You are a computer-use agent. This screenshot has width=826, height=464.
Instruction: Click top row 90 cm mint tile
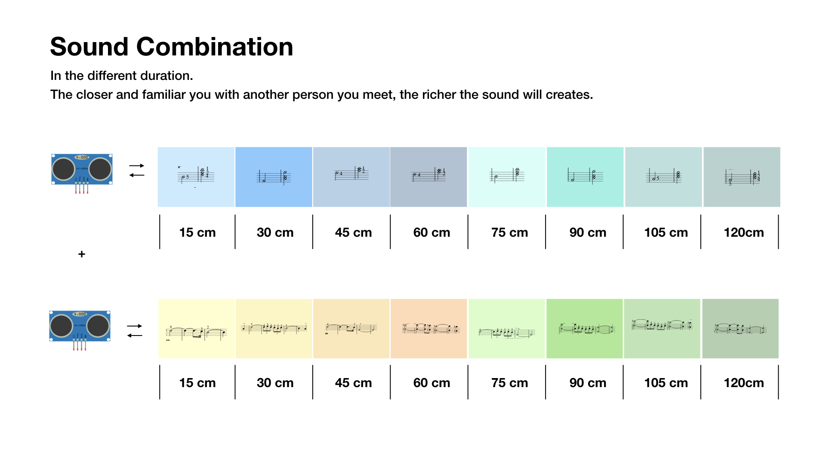click(x=585, y=177)
